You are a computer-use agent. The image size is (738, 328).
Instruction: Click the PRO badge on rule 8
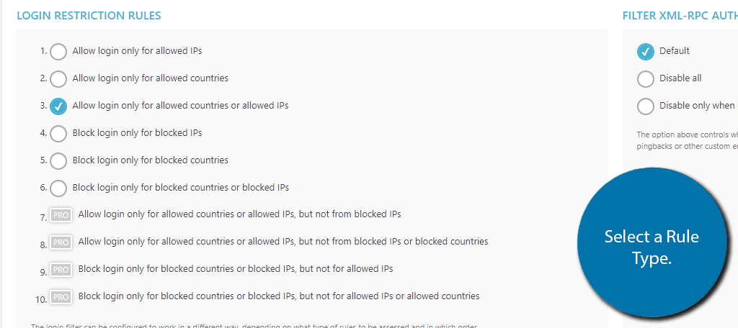[61, 242]
